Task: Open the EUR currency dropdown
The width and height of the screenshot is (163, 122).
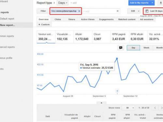Action: pyautogui.click(x=134, y=11)
